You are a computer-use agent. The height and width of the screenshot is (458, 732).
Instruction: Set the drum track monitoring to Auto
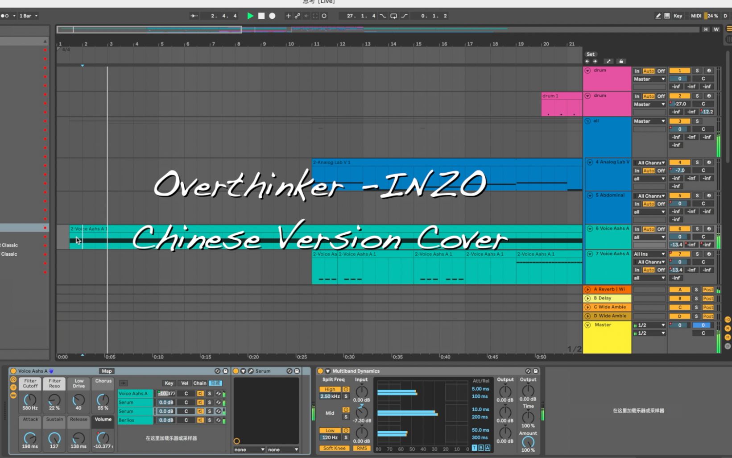649,71
